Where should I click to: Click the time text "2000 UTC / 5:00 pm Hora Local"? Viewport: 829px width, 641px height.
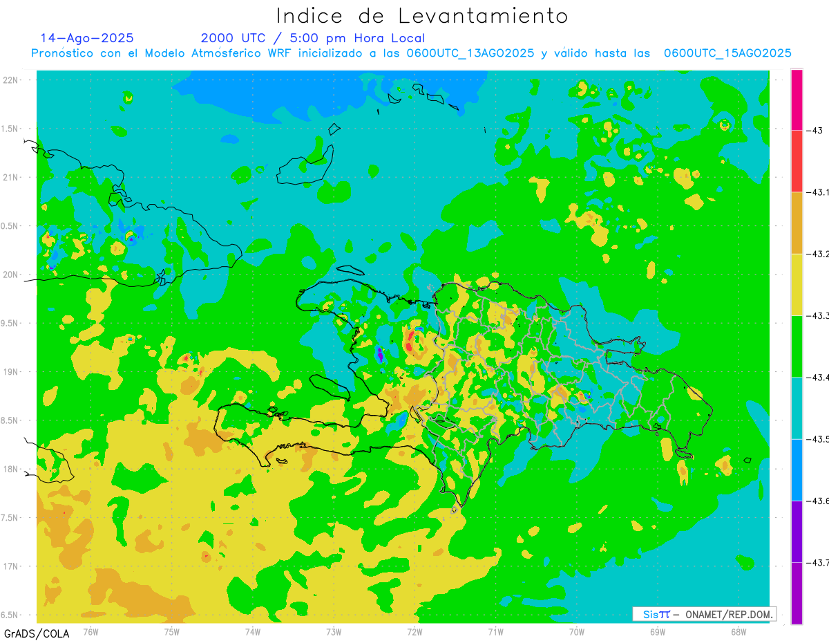[313, 39]
